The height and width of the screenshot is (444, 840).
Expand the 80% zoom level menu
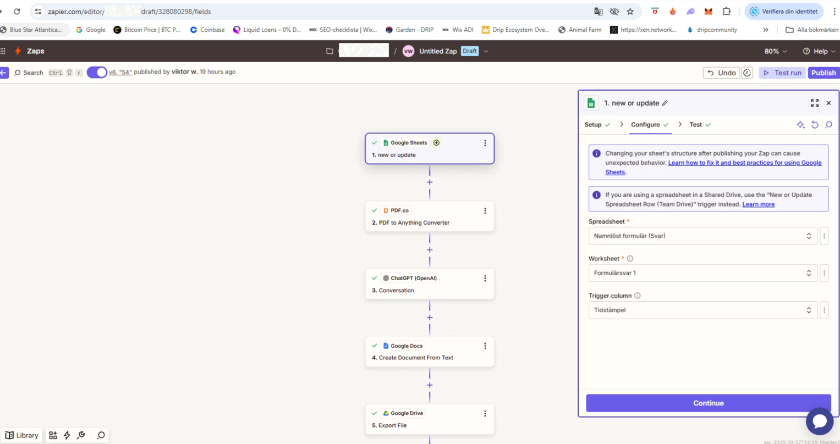tap(775, 51)
